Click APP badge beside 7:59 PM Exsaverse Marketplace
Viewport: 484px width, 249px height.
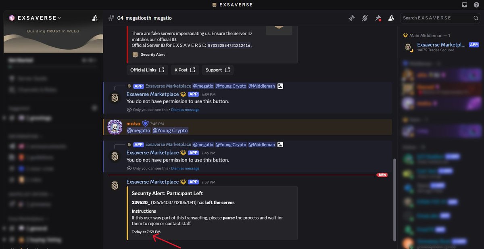193,182
